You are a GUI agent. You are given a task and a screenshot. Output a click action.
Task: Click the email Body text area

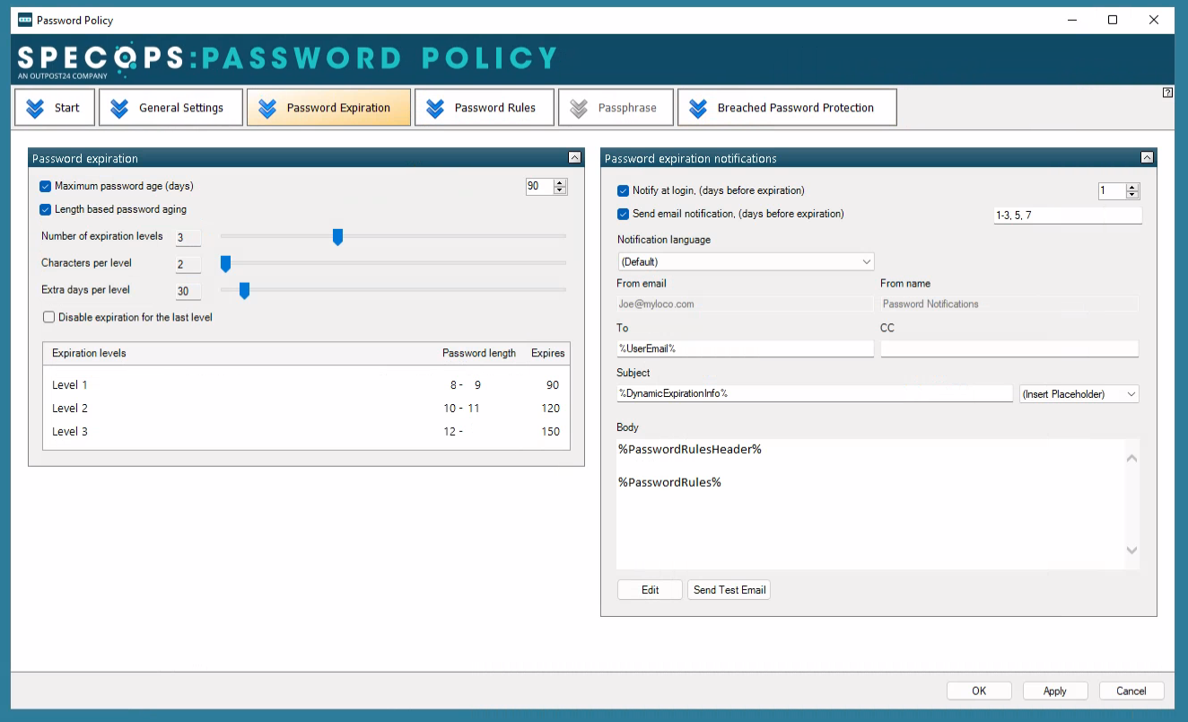(870, 504)
